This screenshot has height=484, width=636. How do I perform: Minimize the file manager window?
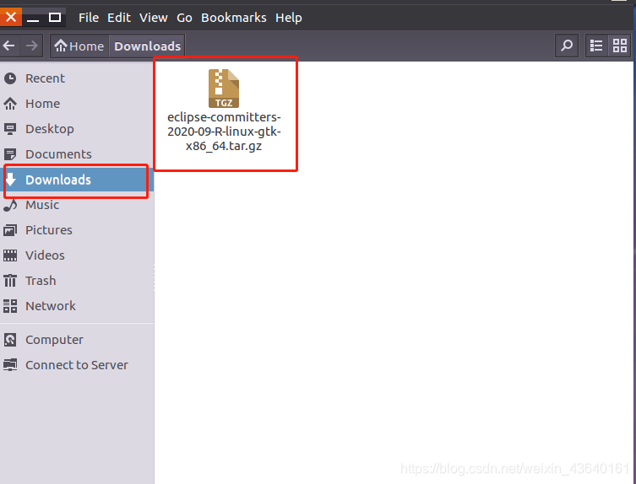coord(32,18)
